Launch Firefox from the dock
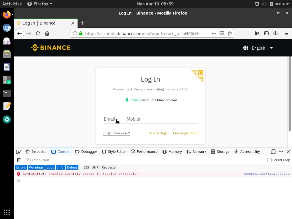 pyautogui.click(x=7, y=15)
